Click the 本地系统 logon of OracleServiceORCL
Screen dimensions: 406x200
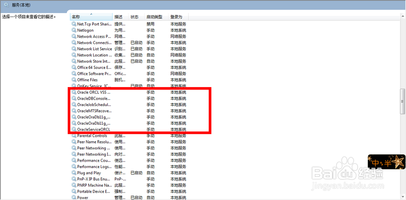click(x=178, y=129)
